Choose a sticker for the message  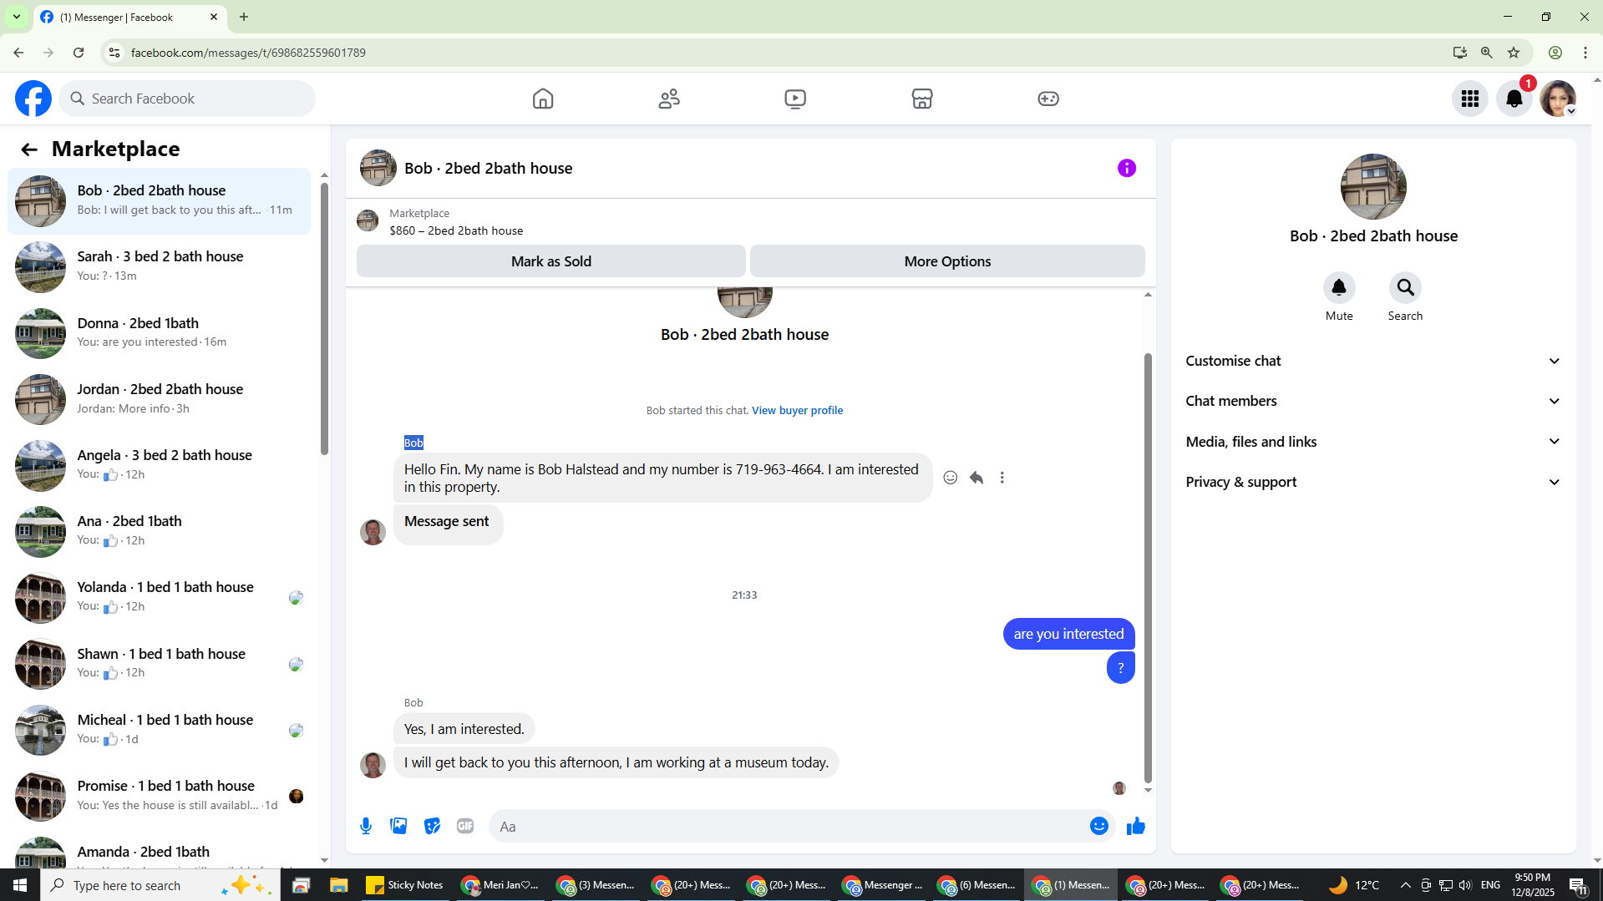[432, 827]
